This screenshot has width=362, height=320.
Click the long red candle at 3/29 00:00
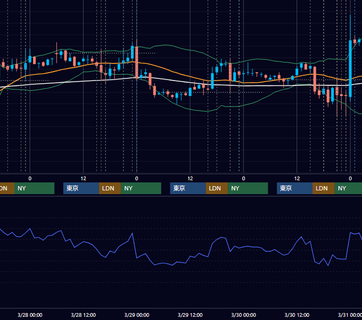click(137, 62)
